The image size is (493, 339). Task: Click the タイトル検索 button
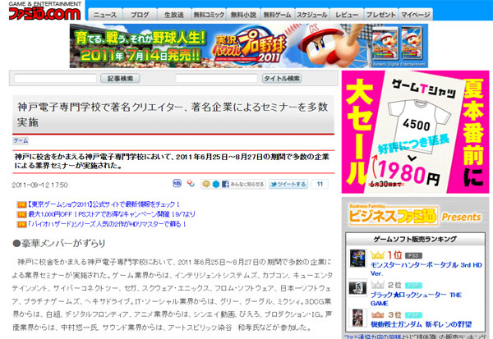(282, 79)
